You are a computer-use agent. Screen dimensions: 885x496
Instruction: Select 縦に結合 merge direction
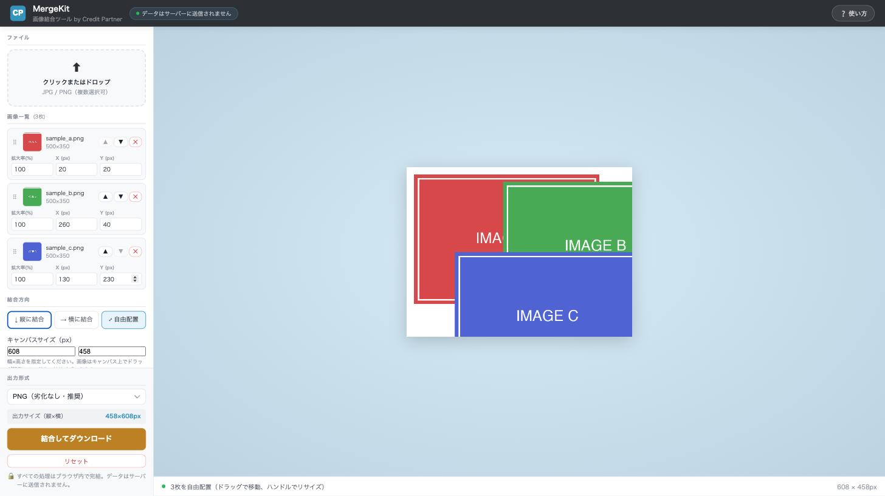click(29, 320)
